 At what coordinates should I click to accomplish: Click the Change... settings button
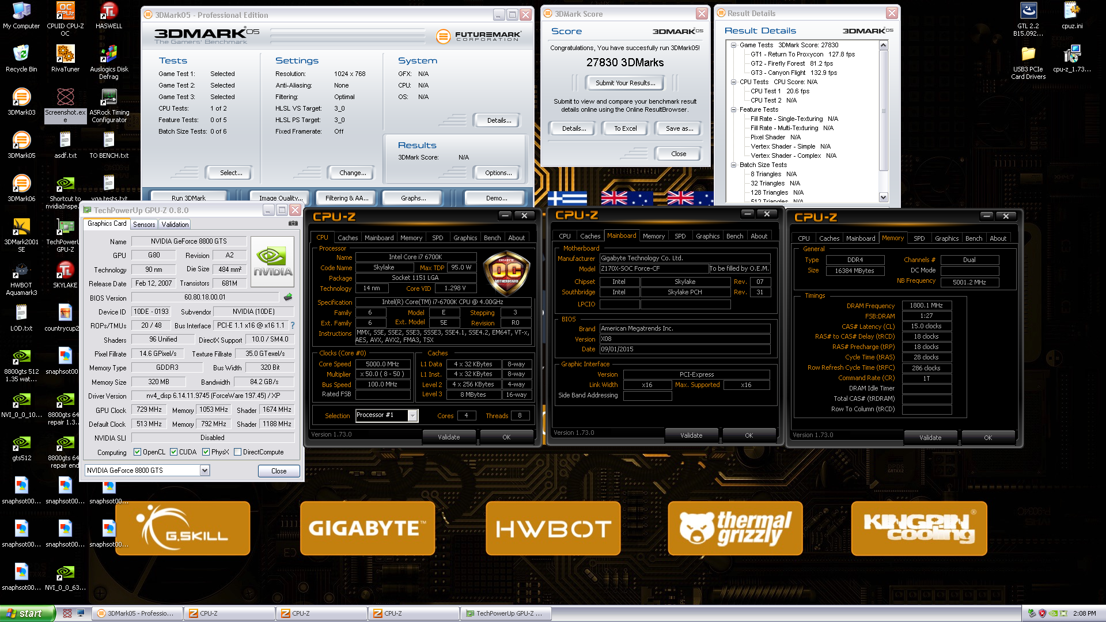(353, 173)
